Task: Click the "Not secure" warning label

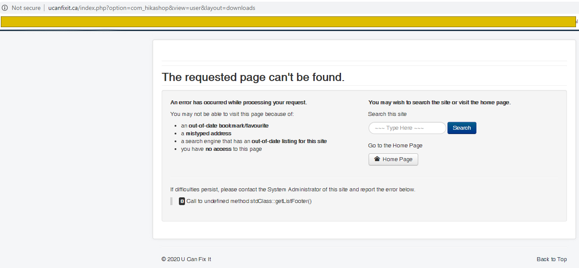Action: [26, 8]
